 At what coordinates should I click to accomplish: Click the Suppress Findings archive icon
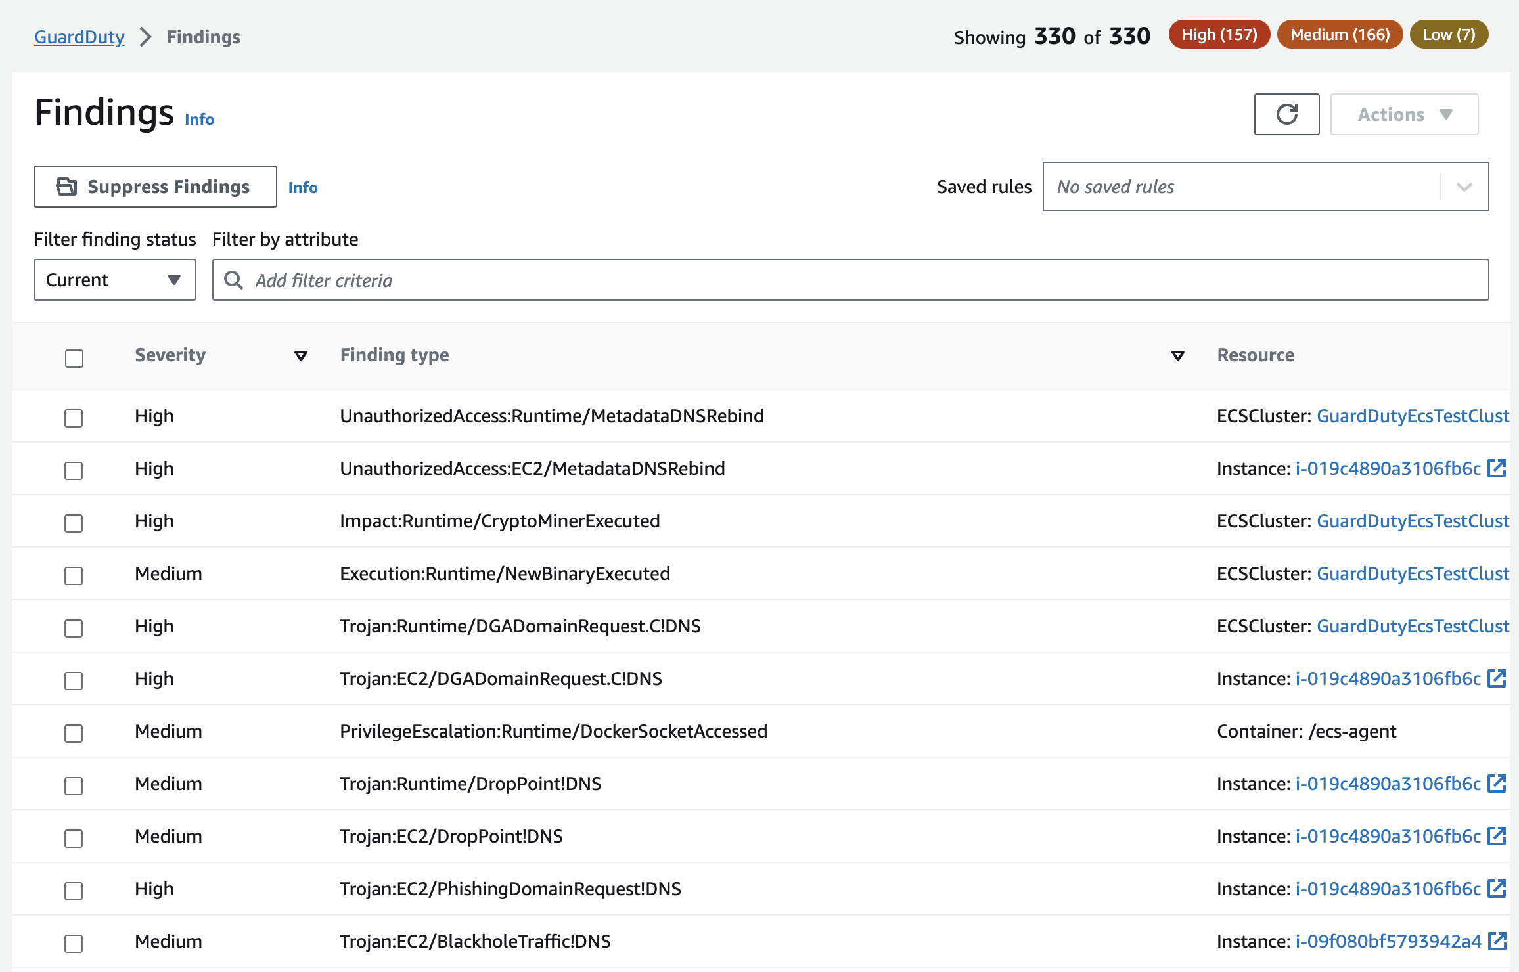click(66, 187)
